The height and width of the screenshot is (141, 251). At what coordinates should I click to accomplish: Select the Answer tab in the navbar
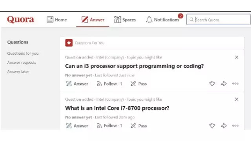[x=93, y=20]
